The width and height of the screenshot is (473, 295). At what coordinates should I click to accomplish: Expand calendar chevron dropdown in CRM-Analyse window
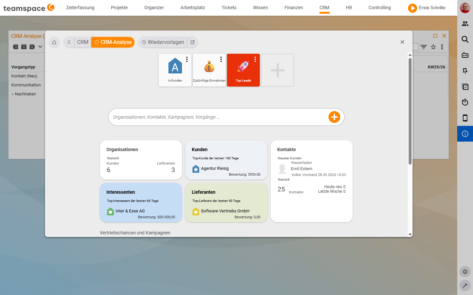point(40,47)
